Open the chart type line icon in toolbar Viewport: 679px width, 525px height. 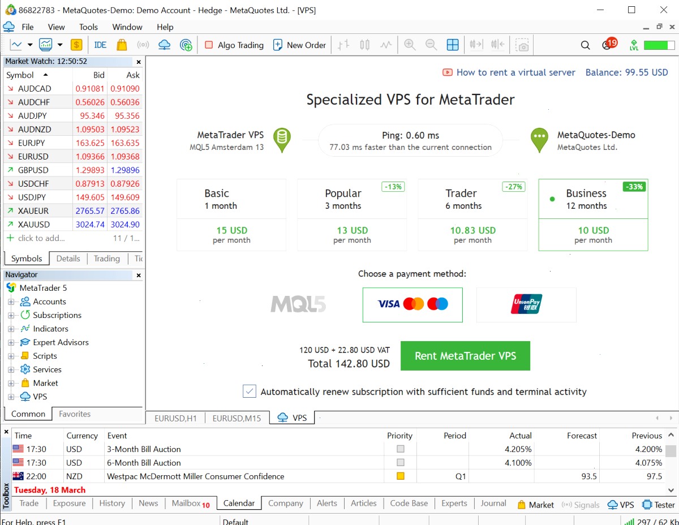pyautogui.click(x=16, y=45)
